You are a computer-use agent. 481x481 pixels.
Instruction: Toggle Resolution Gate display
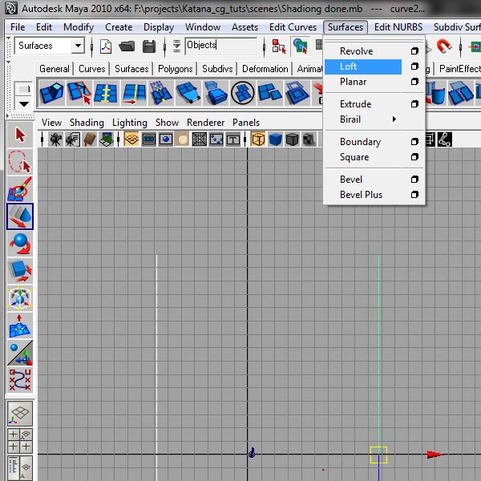click(166, 139)
